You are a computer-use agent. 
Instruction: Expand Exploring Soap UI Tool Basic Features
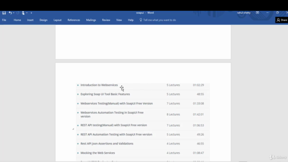(x=78, y=94)
